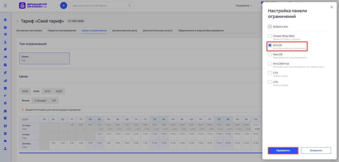Enable the CTA checkbox
Screen dimensions: 339x162
coord(270,73)
